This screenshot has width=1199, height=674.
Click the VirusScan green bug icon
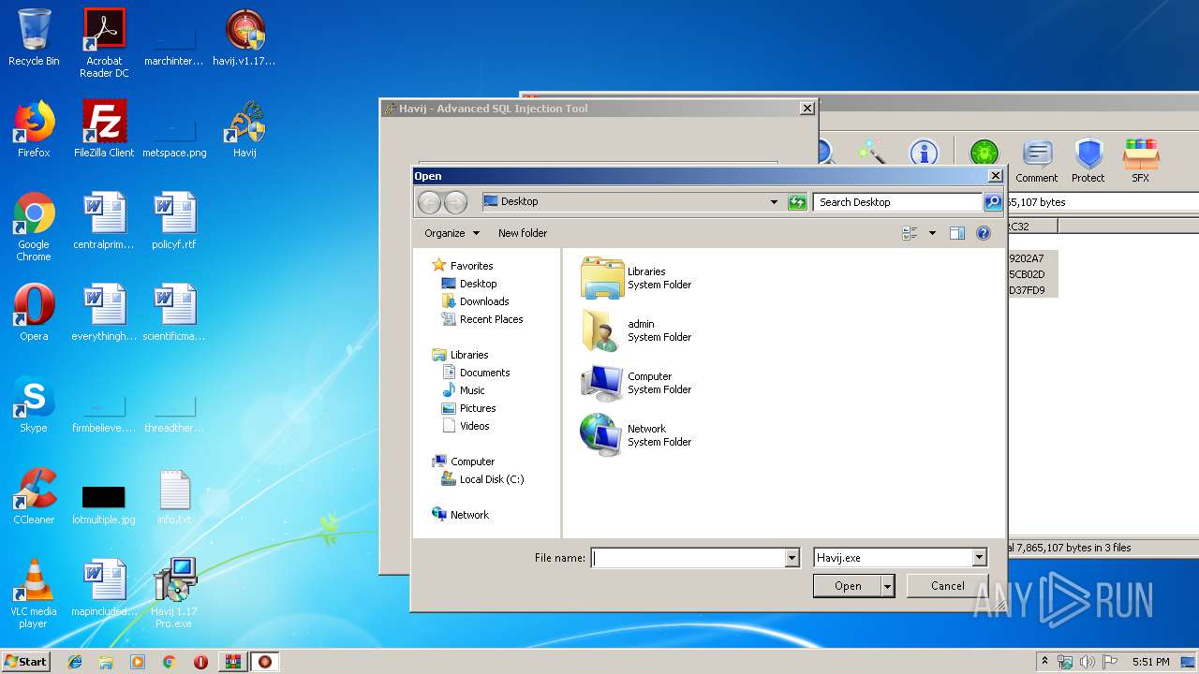pos(984,153)
